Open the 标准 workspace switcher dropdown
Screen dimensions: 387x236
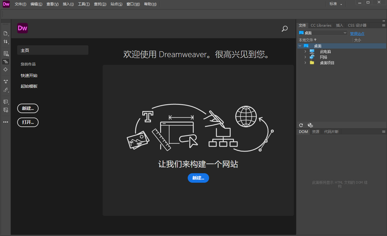[336, 4]
